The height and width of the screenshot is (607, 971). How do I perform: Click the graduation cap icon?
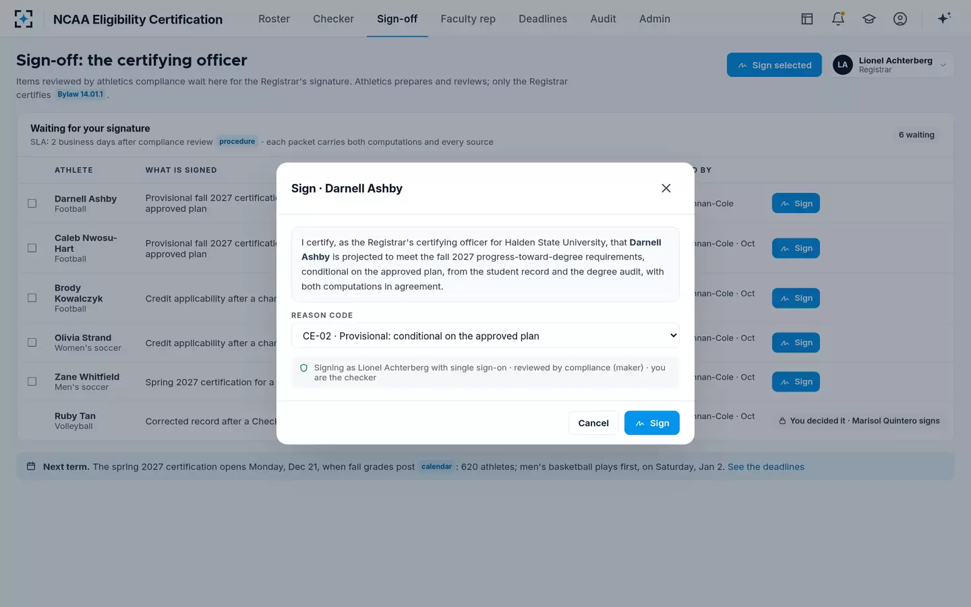click(869, 19)
